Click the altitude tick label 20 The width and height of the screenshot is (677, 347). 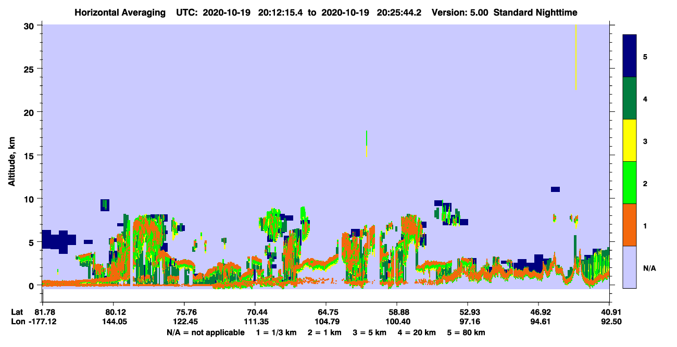(30, 112)
